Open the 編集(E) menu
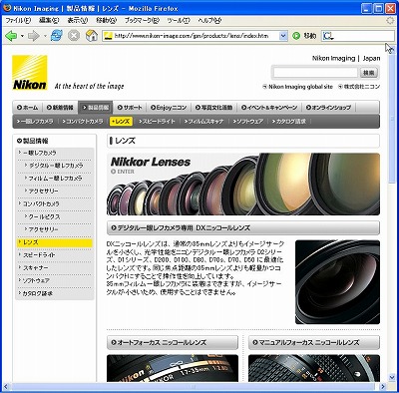Viewport: 399px width, 393px height. click(49, 21)
